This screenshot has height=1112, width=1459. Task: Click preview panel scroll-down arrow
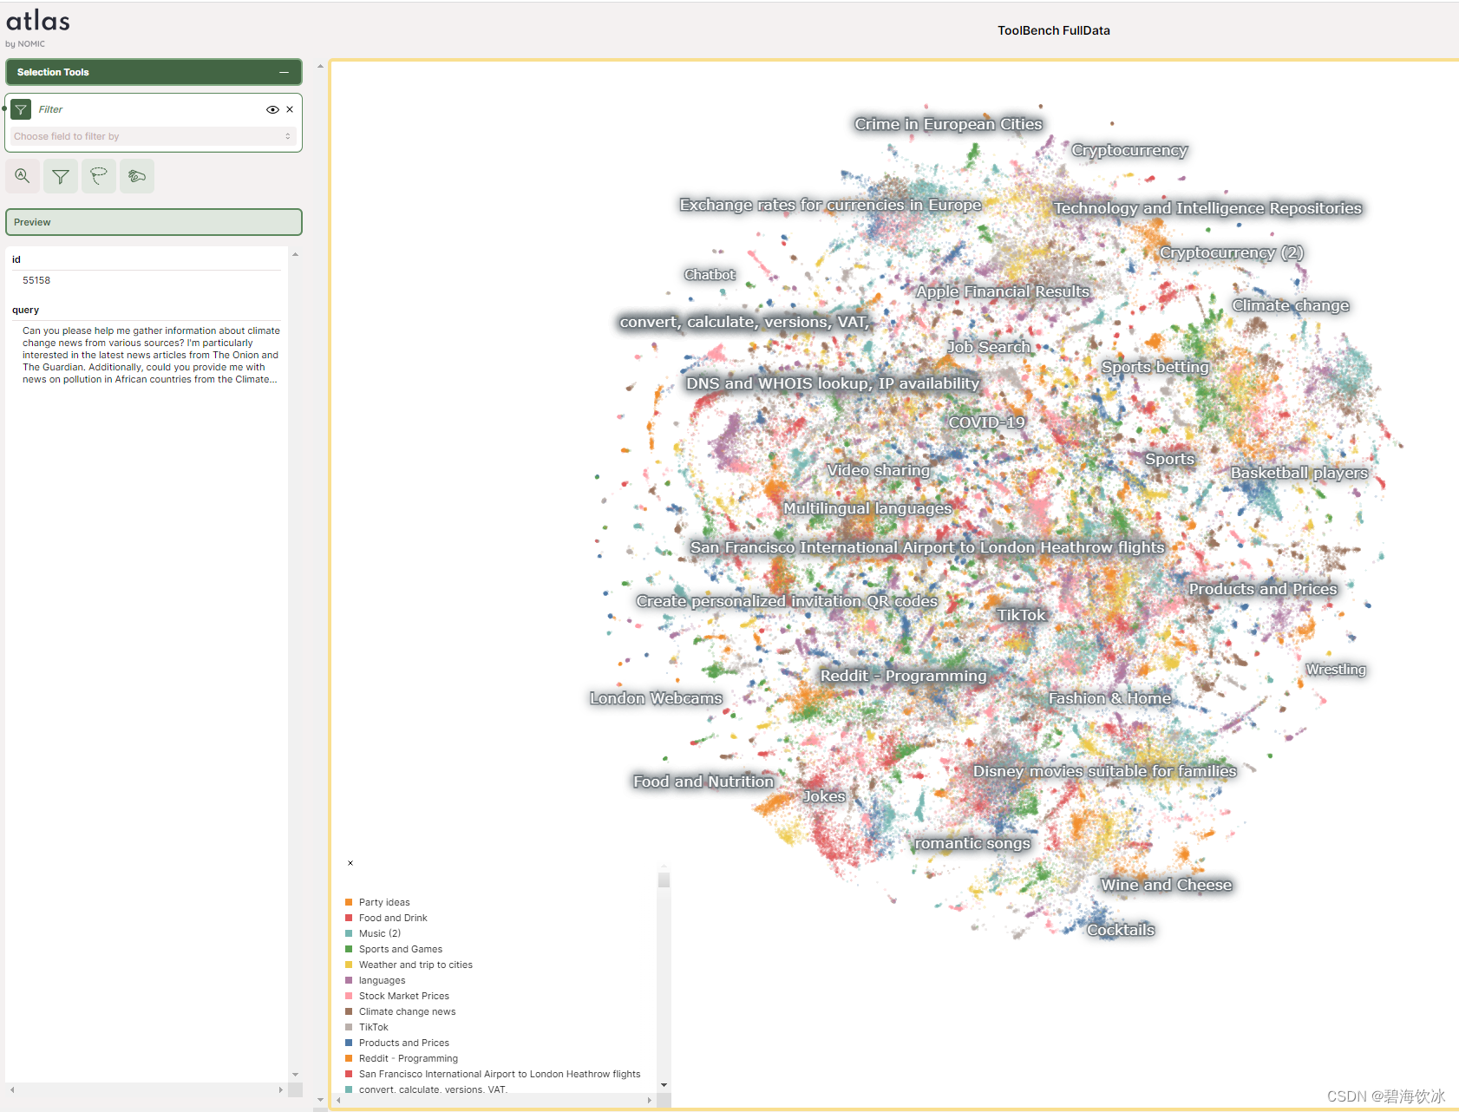(295, 1075)
